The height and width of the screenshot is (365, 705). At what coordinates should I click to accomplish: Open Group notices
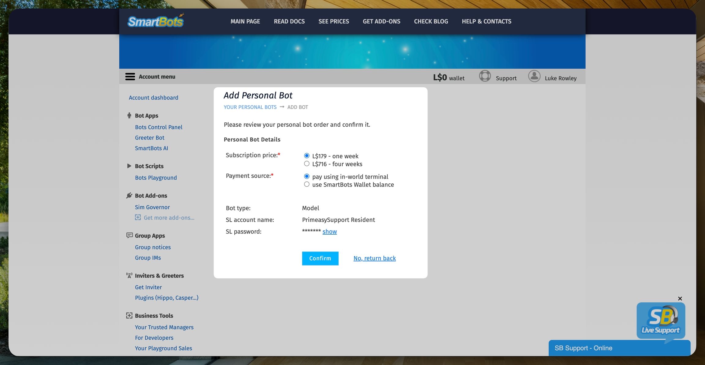[153, 247]
